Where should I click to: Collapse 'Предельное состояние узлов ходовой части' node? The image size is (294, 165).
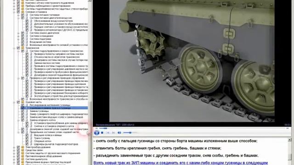tap(18, 132)
